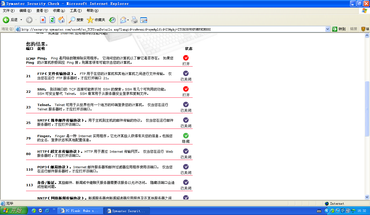Go back using the 后退 button
370x215 pixels.
coord(10,20)
